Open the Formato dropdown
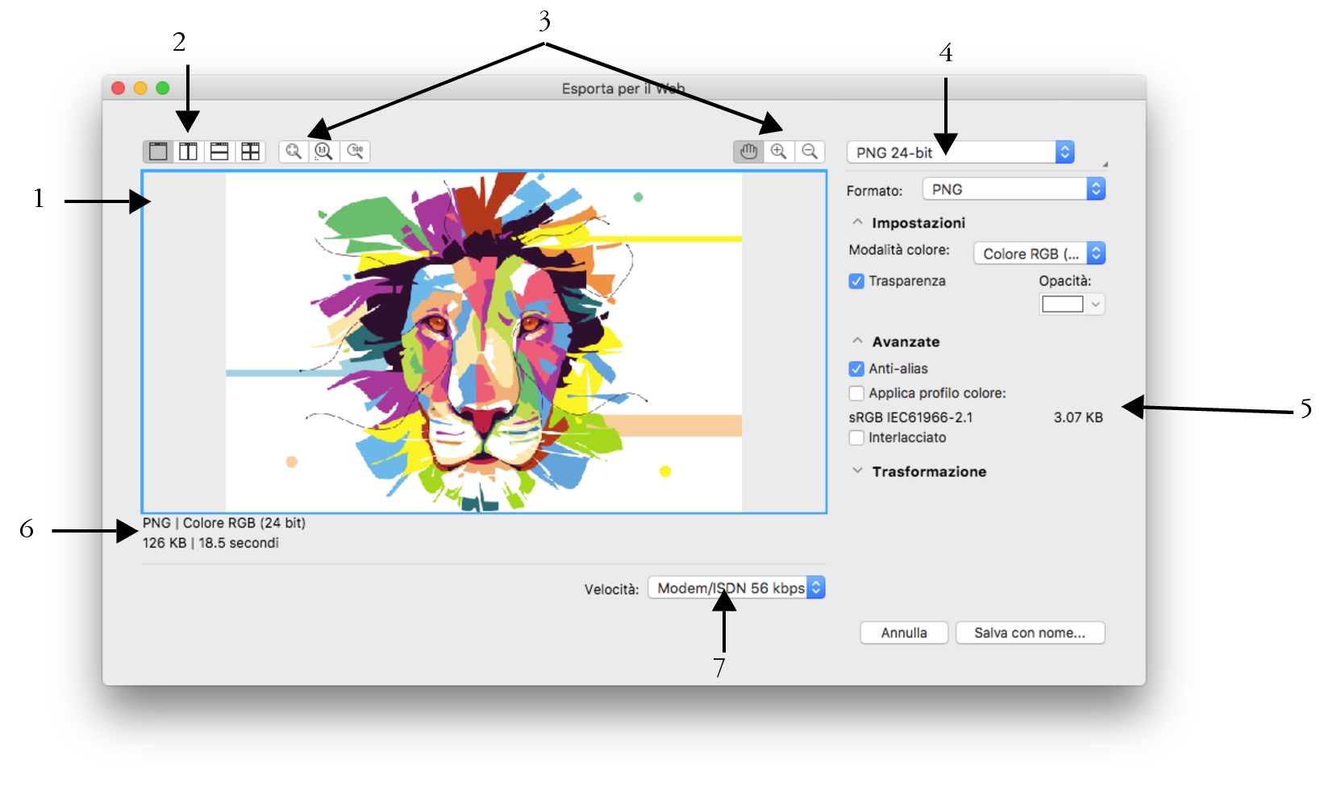Image resolution: width=1337 pixels, height=800 pixels. [1013, 189]
